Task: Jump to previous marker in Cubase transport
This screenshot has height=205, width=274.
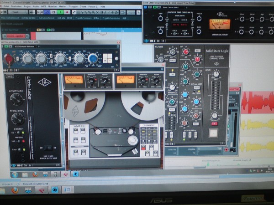Action: pos(38,12)
